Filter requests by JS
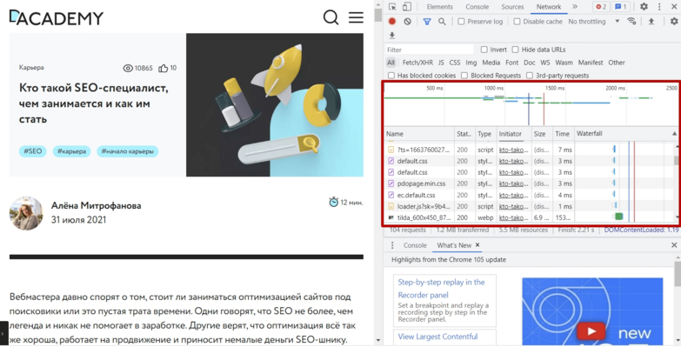The width and height of the screenshot is (681, 347). [441, 63]
